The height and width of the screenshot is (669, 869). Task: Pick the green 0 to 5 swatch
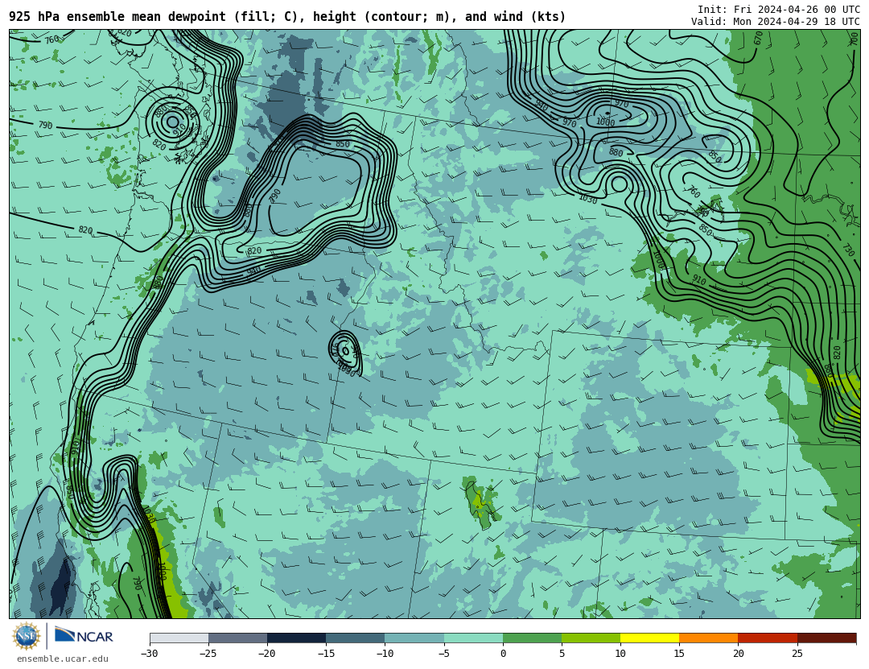tap(532, 638)
